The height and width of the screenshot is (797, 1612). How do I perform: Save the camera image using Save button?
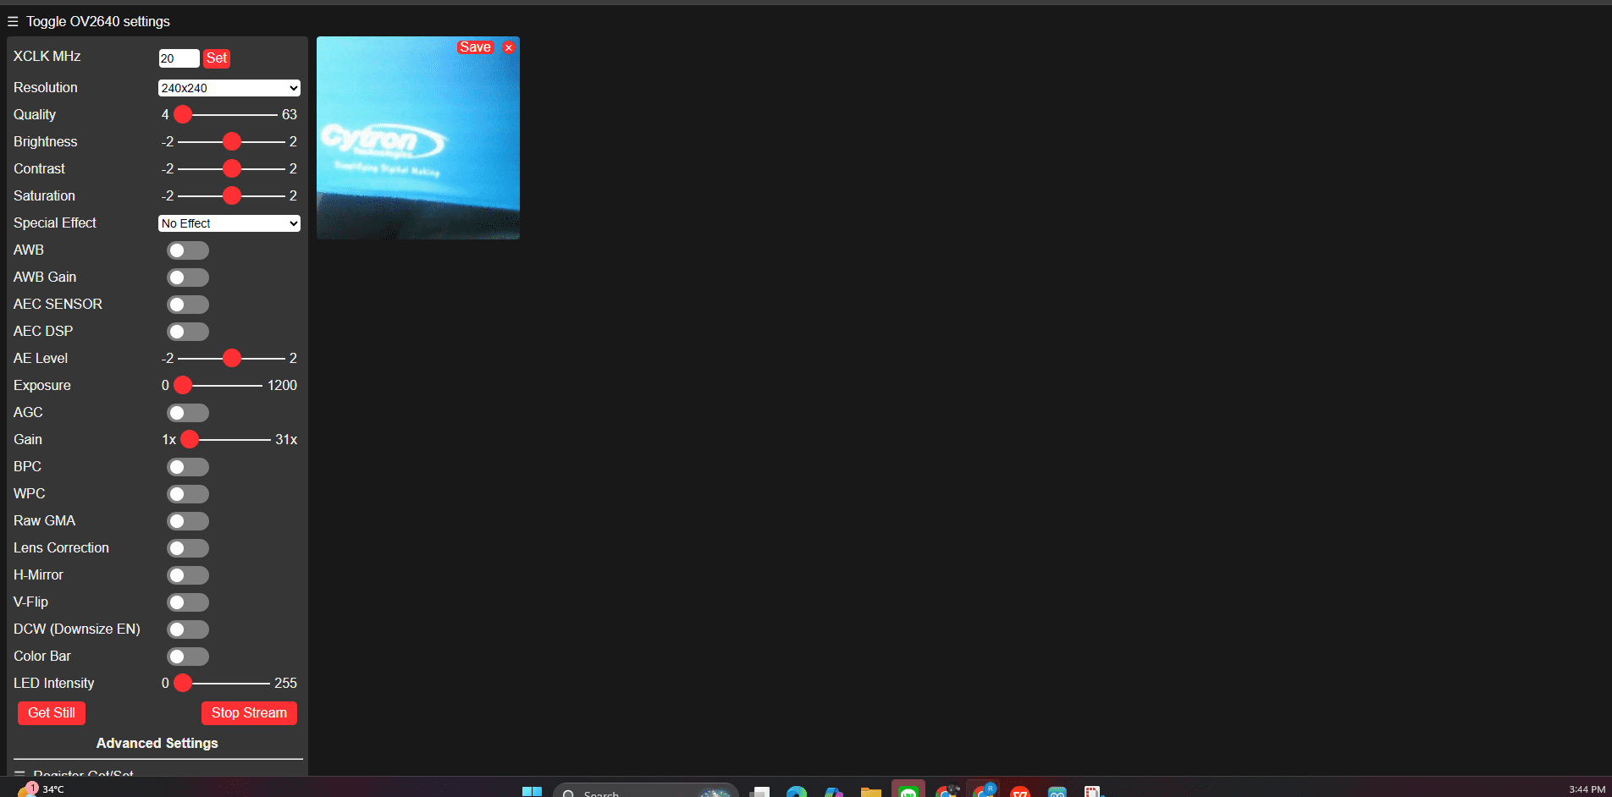(475, 47)
